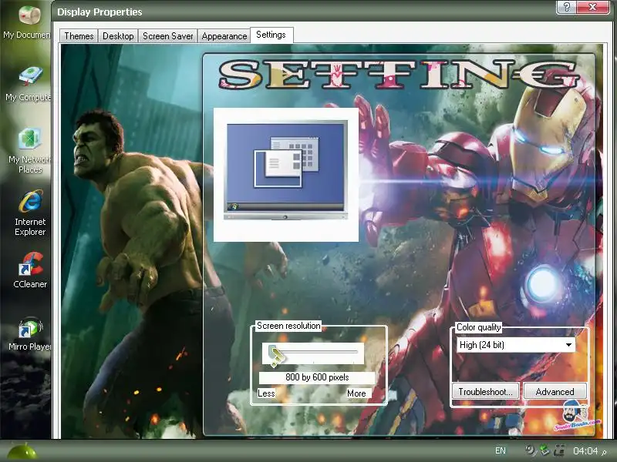Open the Color quality dropdown
The height and width of the screenshot is (462, 617).
click(515, 345)
